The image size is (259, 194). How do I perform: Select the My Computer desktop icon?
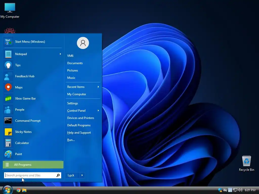point(10,11)
